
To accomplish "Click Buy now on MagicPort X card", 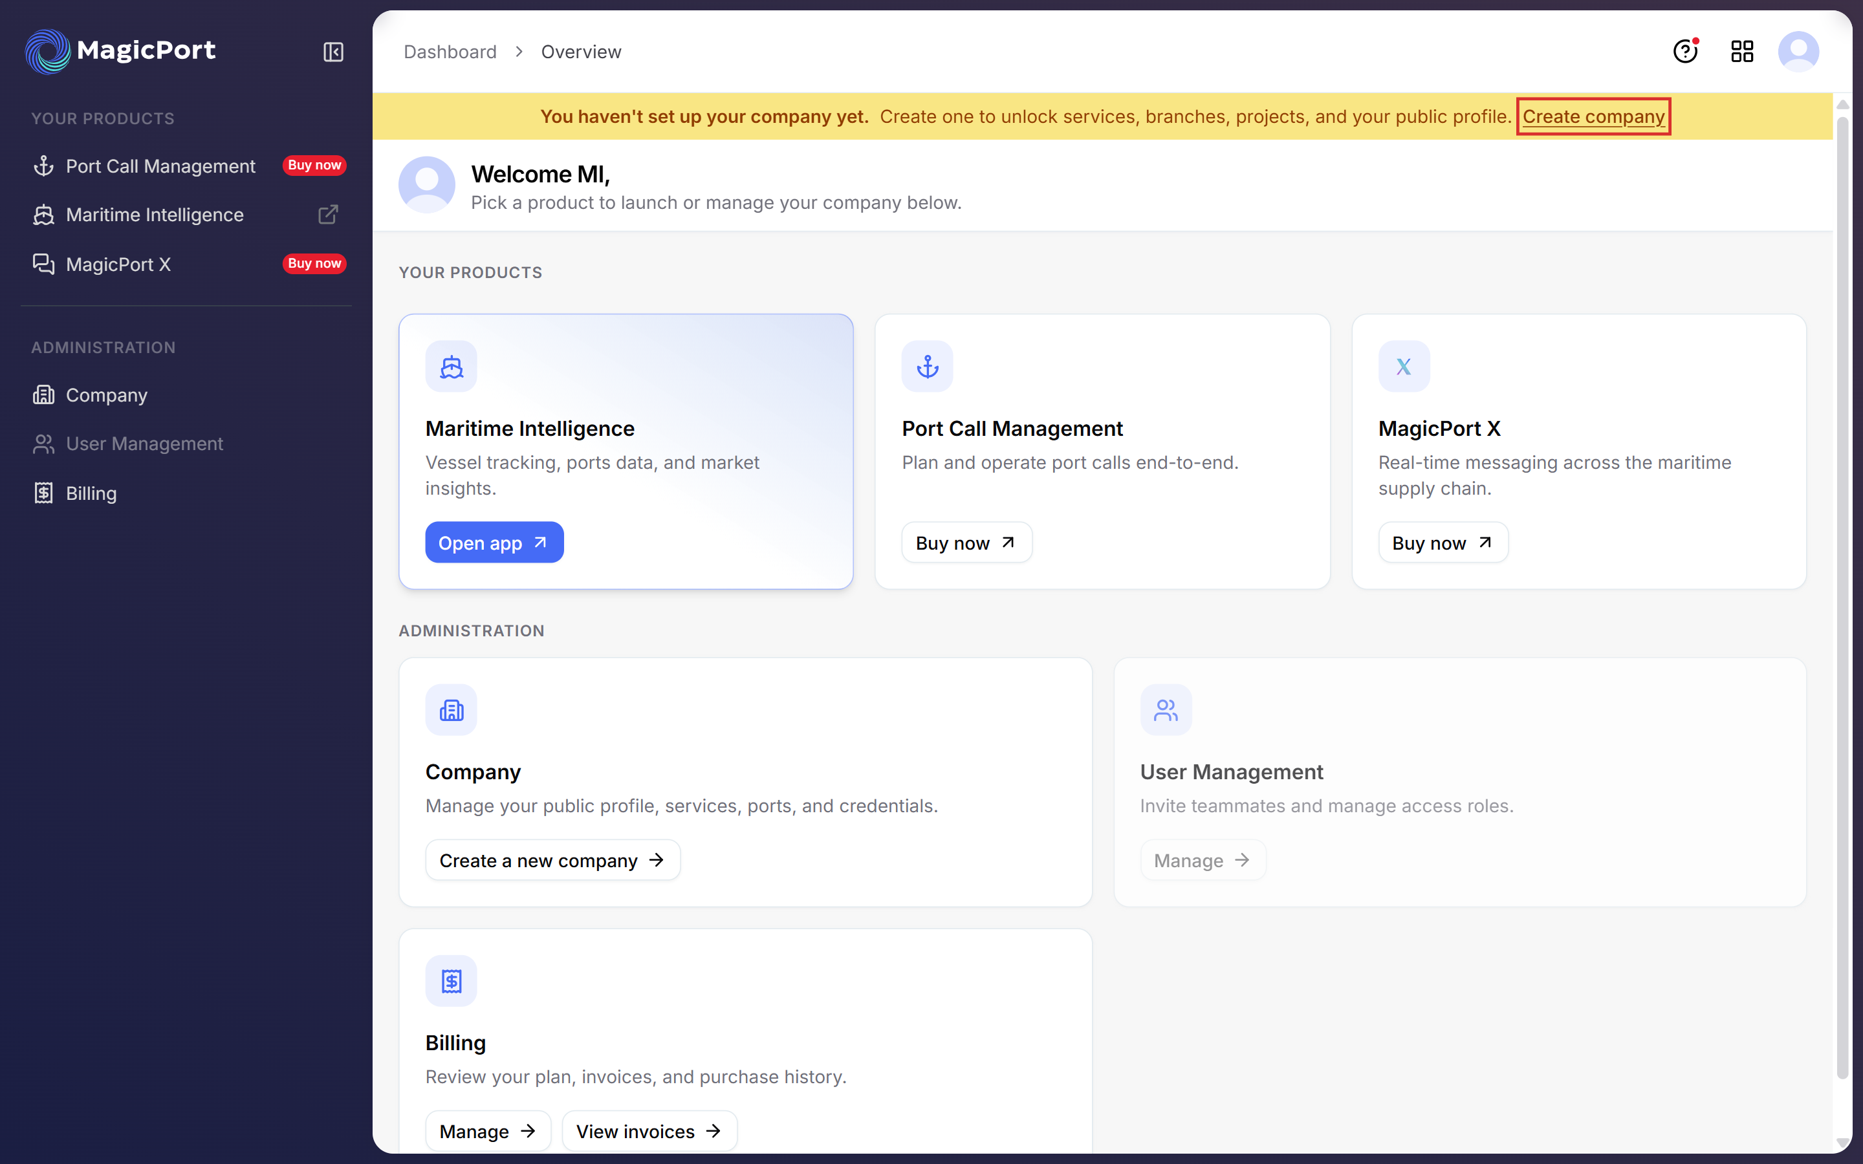I will point(1443,543).
